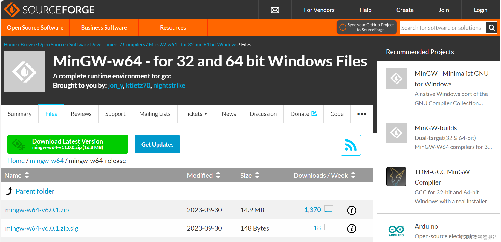This screenshot has width=501, height=242.
Task: Open the Support tab
Action: pos(115,114)
